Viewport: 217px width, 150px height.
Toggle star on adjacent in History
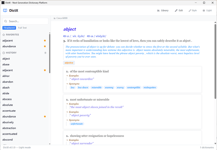pos(45,70)
